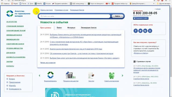Open the Об изменении в реестре банков link
Image resolution: width=172 pixels, height=97 pixels.
pos(81,54)
